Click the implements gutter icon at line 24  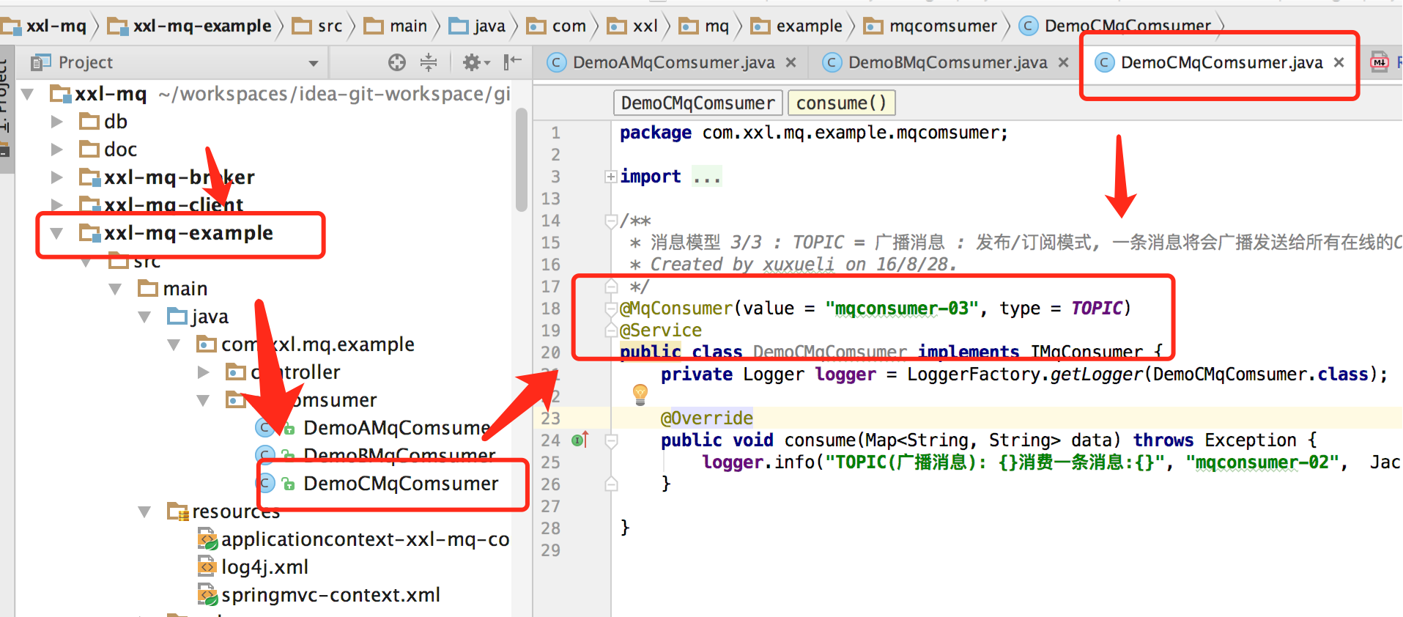click(580, 440)
